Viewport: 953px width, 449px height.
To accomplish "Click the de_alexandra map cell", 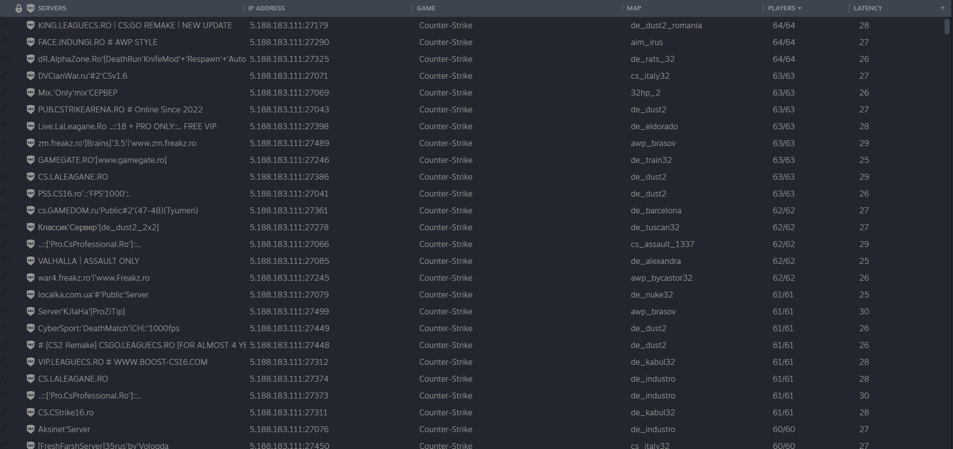I will pos(656,261).
